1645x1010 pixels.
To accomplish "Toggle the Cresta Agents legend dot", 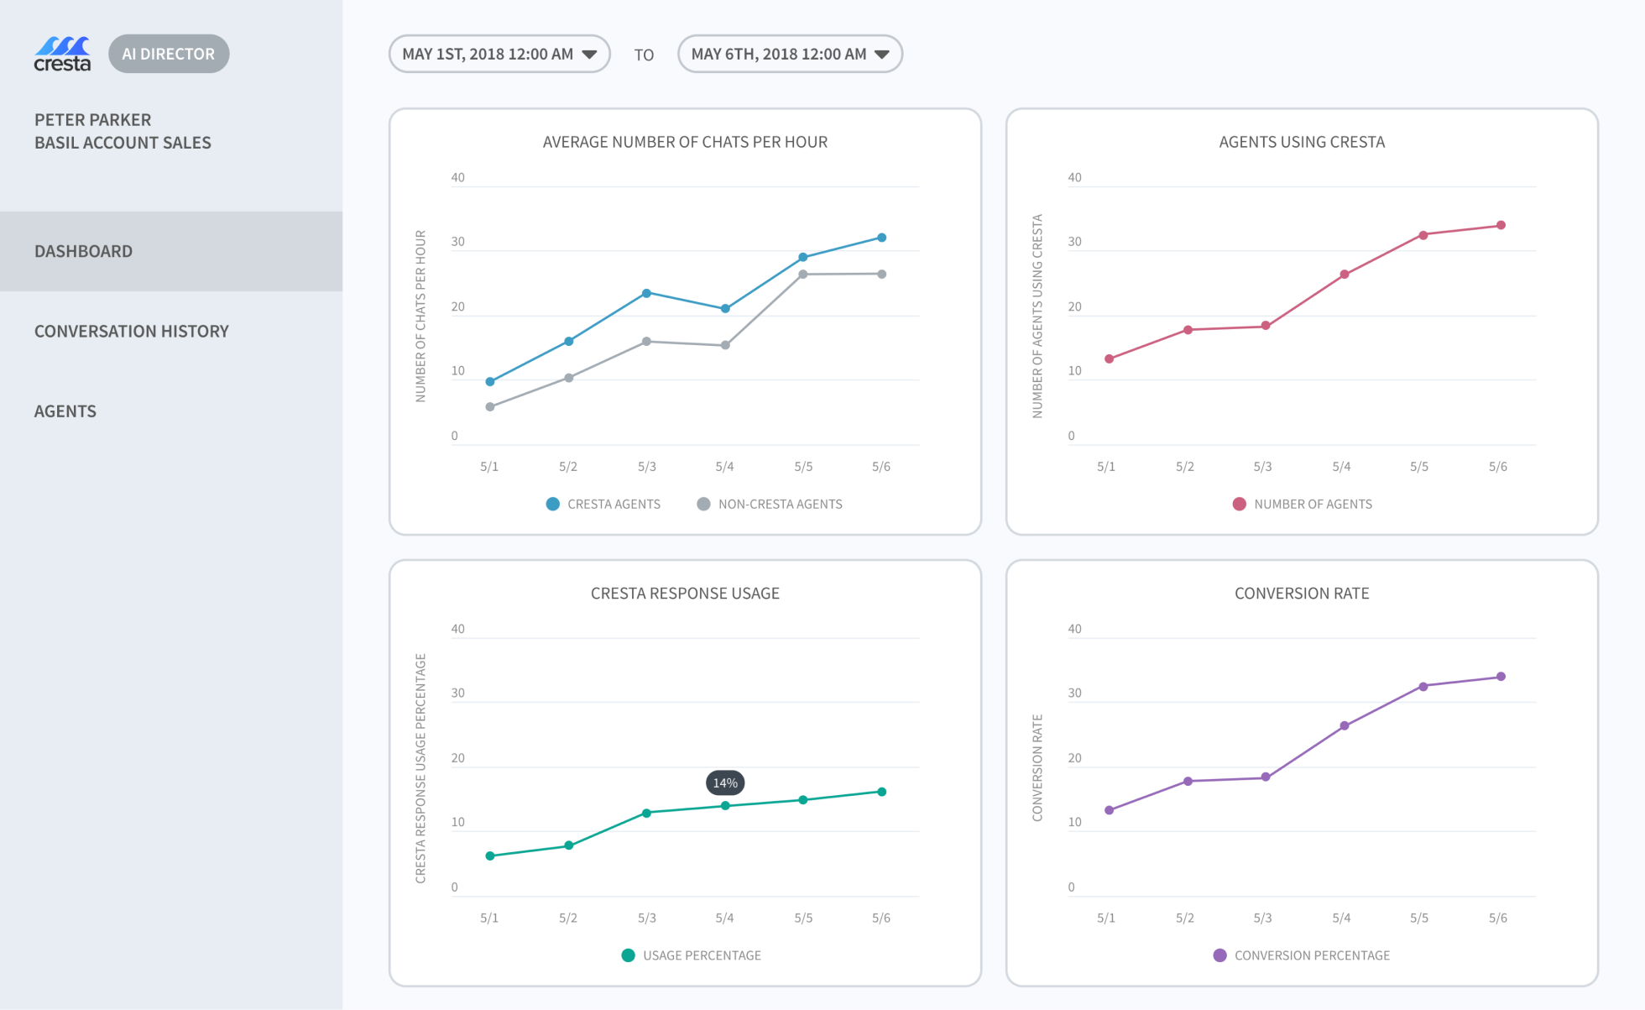I will (x=552, y=504).
